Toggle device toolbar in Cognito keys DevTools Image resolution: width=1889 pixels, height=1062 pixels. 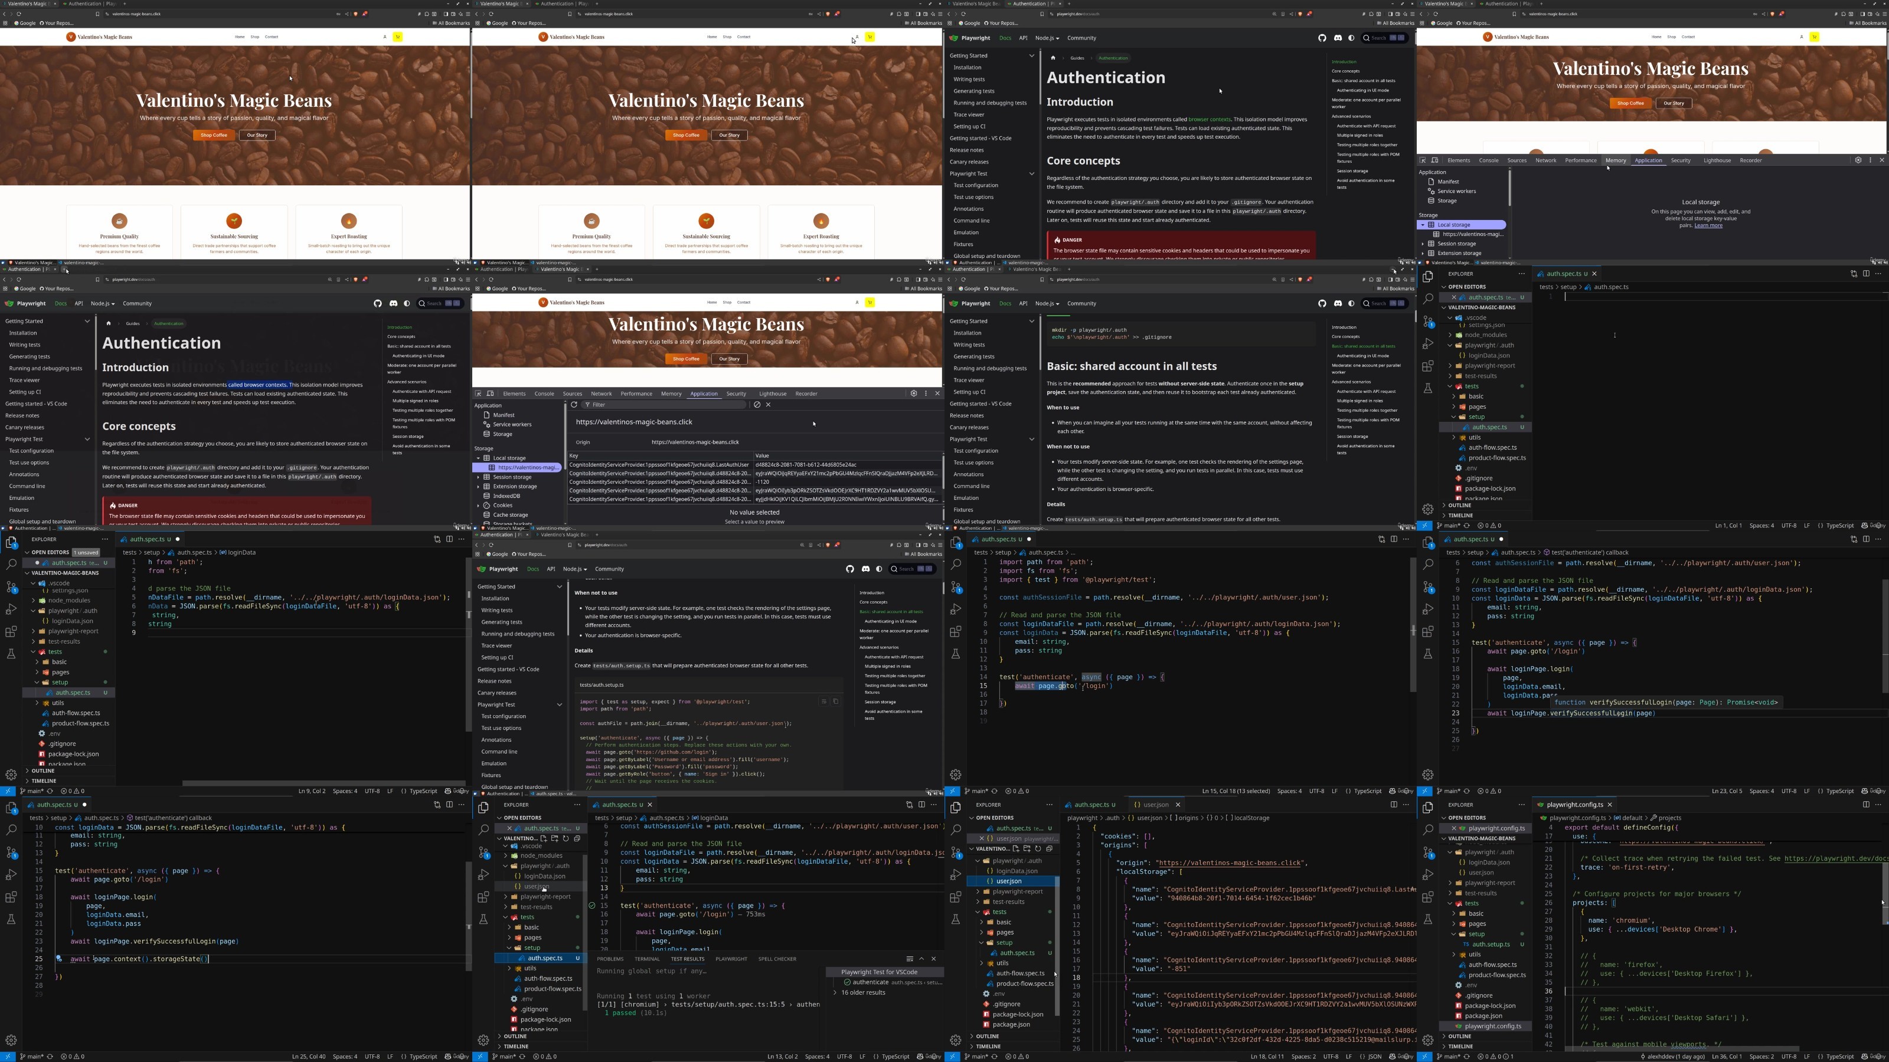[x=490, y=394]
